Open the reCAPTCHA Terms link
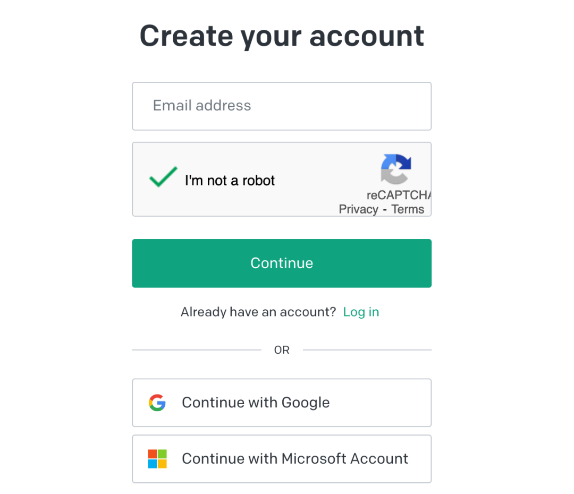This screenshot has height=494, width=574. [x=408, y=209]
